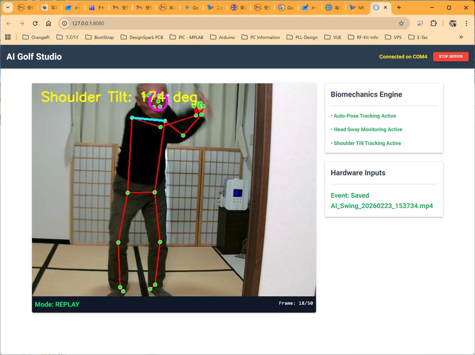The image size is (475, 355).
Task: Open the BootStrap bookmark folder
Action: click(x=101, y=37)
